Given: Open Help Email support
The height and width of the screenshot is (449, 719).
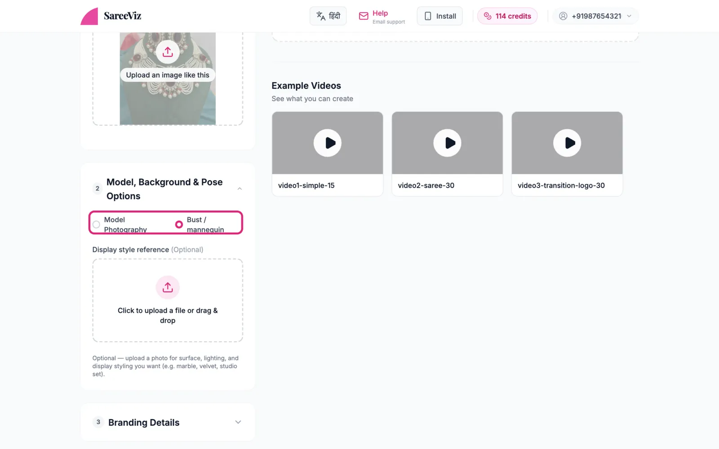Looking at the screenshot, I should tap(382, 17).
